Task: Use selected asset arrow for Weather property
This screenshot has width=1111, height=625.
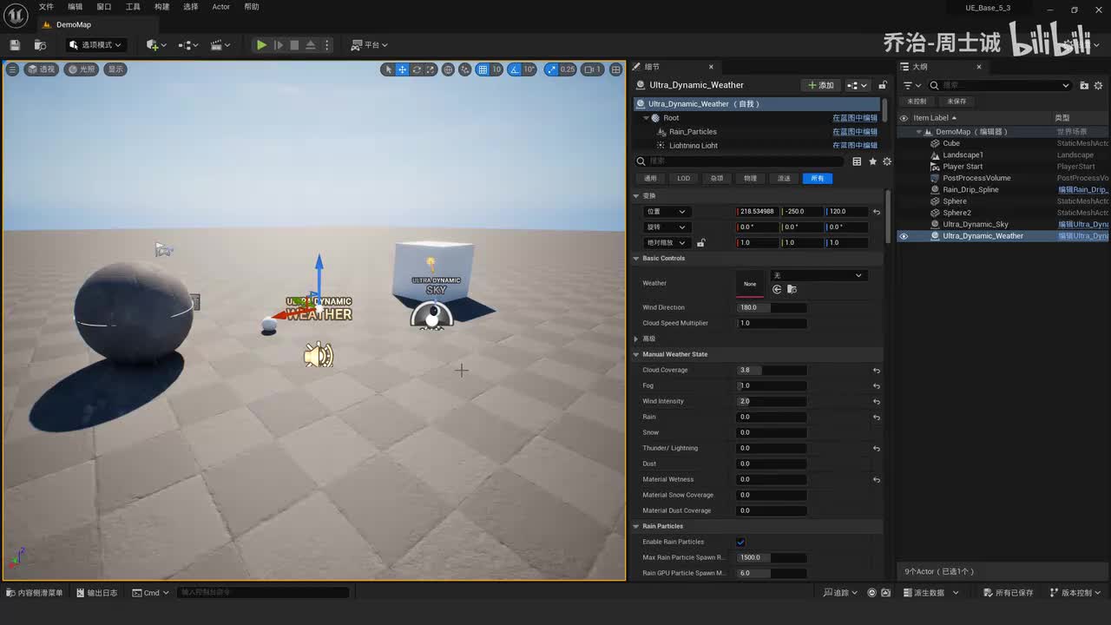Action: [x=777, y=289]
